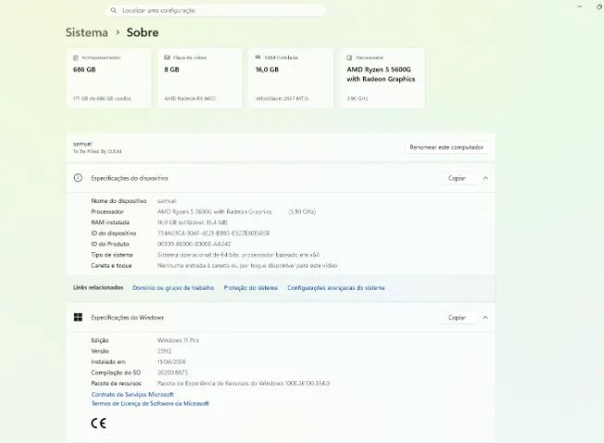Click the 'Instalado em' label
This screenshot has height=443, width=604.
click(x=108, y=362)
